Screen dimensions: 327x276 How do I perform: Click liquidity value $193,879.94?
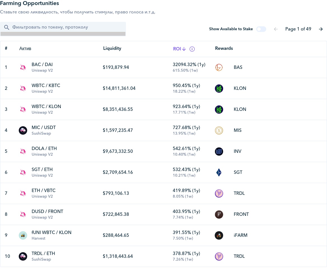[x=116, y=67]
